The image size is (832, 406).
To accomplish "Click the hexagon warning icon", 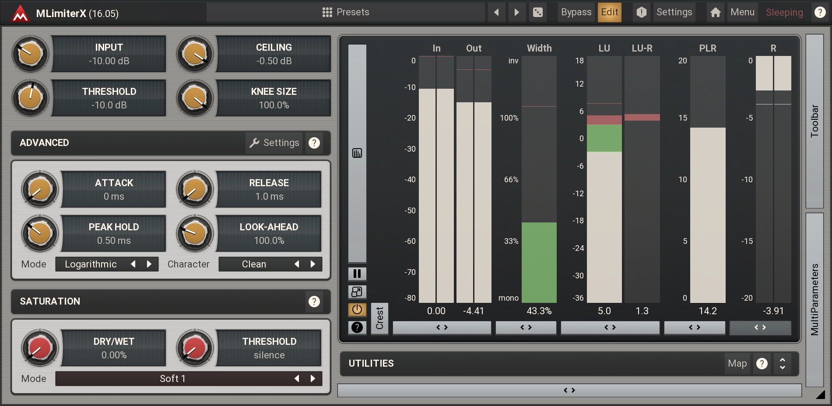I will (641, 12).
